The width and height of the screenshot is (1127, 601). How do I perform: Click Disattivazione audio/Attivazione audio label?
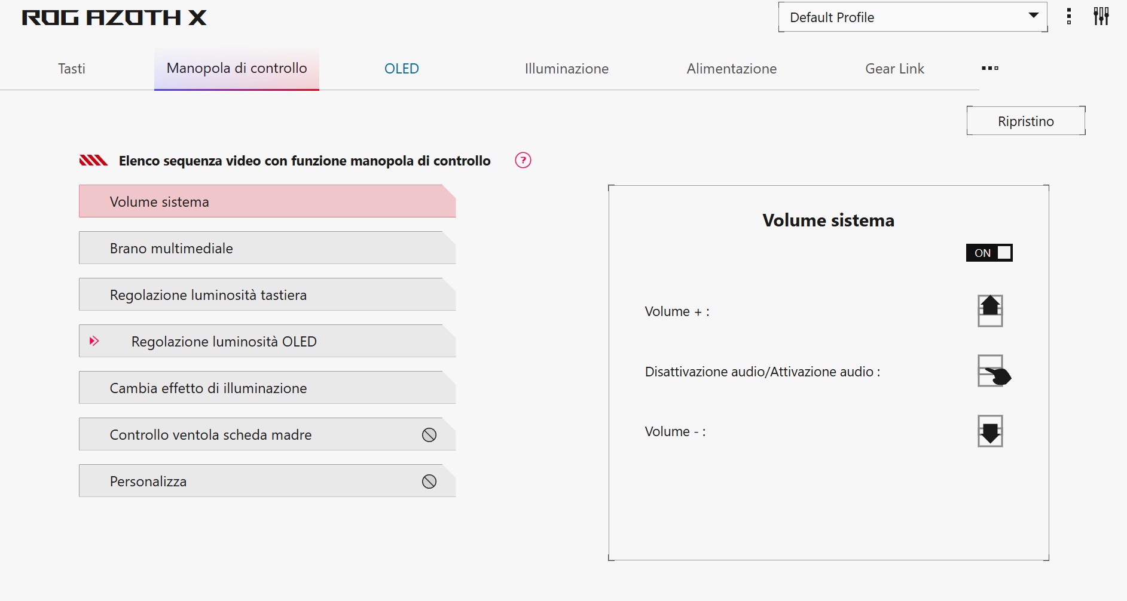pos(762,372)
